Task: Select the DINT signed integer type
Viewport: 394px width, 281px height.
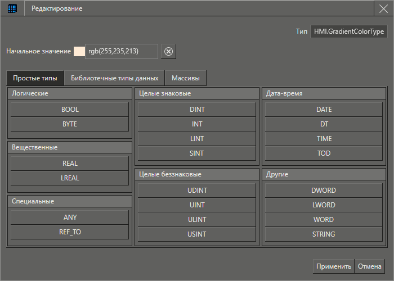Action: click(x=197, y=110)
